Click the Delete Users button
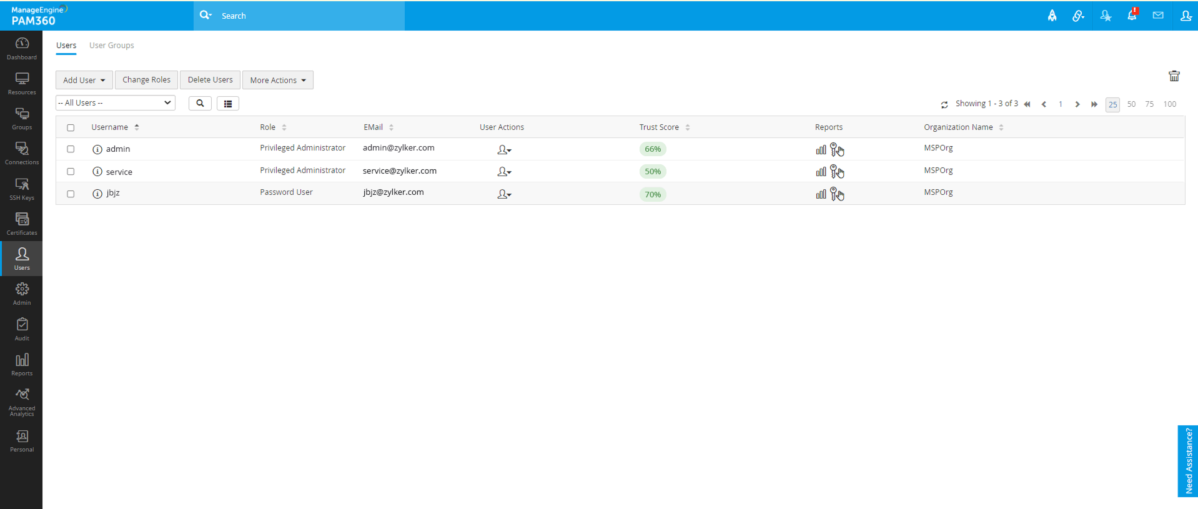 tap(210, 80)
